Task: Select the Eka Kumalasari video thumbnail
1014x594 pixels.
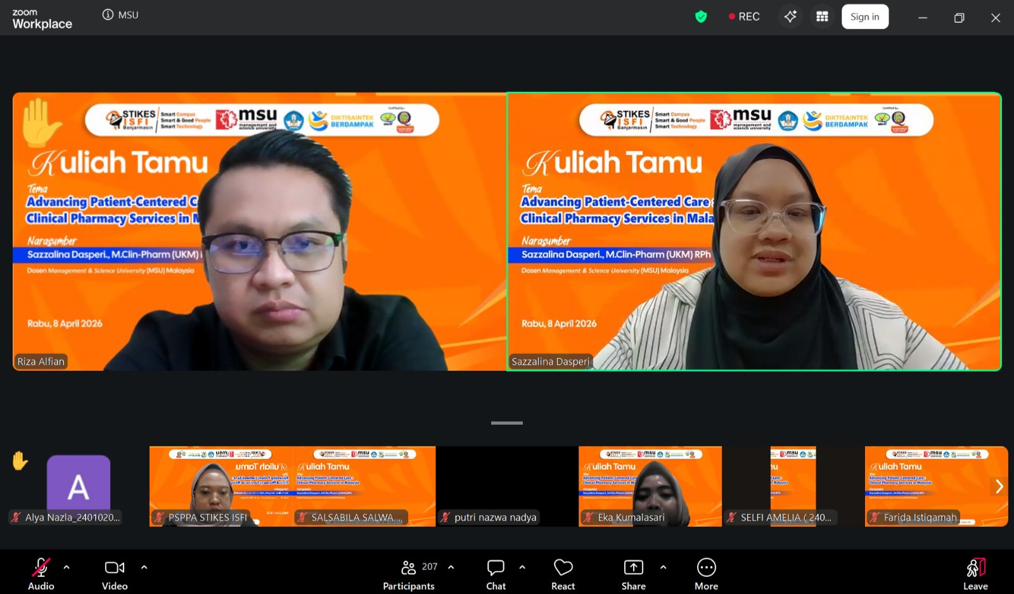Action: click(x=650, y=486)
